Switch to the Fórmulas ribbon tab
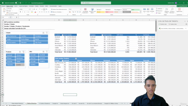This screenshot has height=106, width=188. (x=31, y=6)
